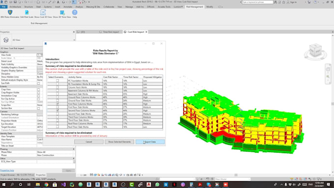334x188 pixels.
Task: Expand the quick access toolbar customize arrow
Action: tap(89, 2)
